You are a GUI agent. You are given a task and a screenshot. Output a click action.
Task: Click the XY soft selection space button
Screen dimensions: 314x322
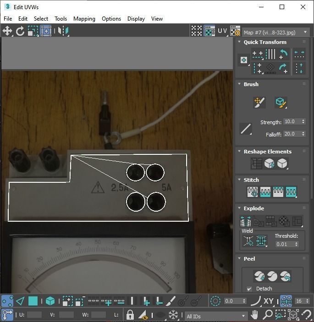(268, 301)
